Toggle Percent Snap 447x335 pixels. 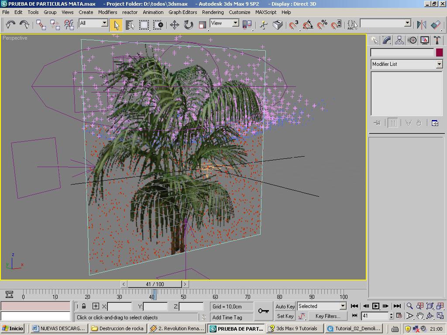pyautogui.click(x=322, y=25)
